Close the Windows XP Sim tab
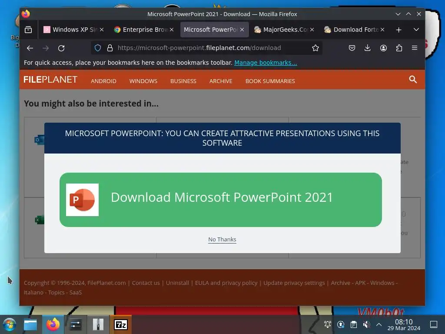Viewport: 445px width, 334px height. coord(102,30)
